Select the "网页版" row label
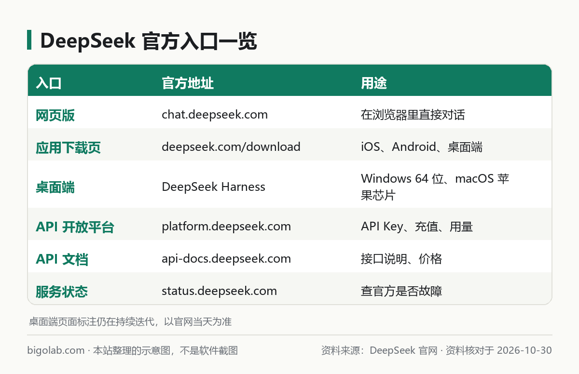579x374 pixels. coord(55,115)
